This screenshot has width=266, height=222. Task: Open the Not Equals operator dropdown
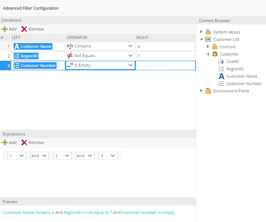(x=131, y=56)
